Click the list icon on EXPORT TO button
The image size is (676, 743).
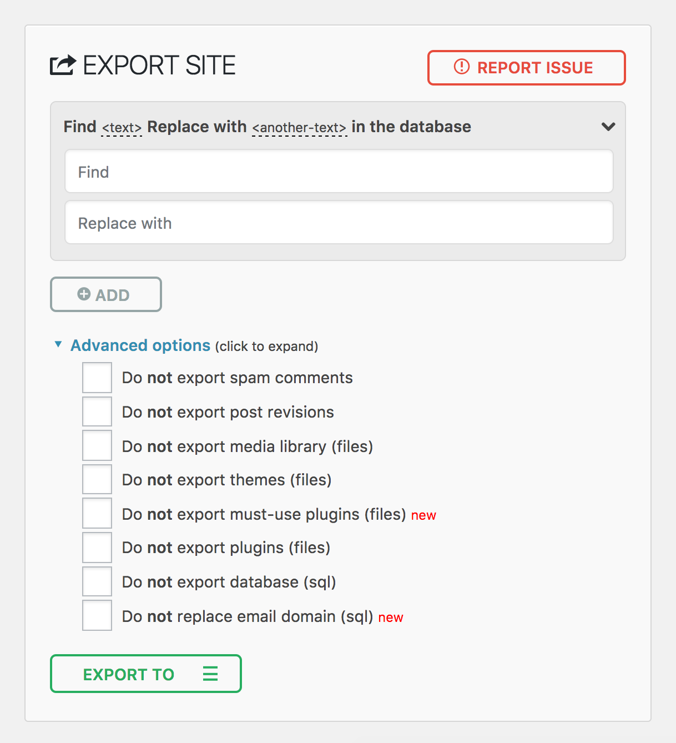pyautogui.click(x=210, y=674)
